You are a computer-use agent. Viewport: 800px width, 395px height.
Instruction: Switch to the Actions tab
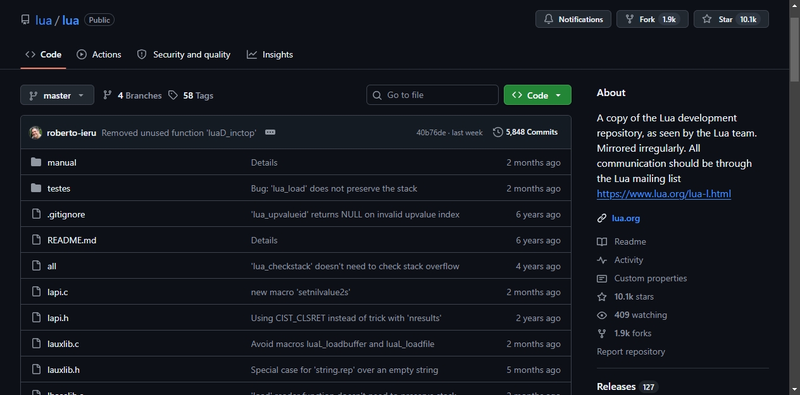pyautogui.click(x=99, y=54)
